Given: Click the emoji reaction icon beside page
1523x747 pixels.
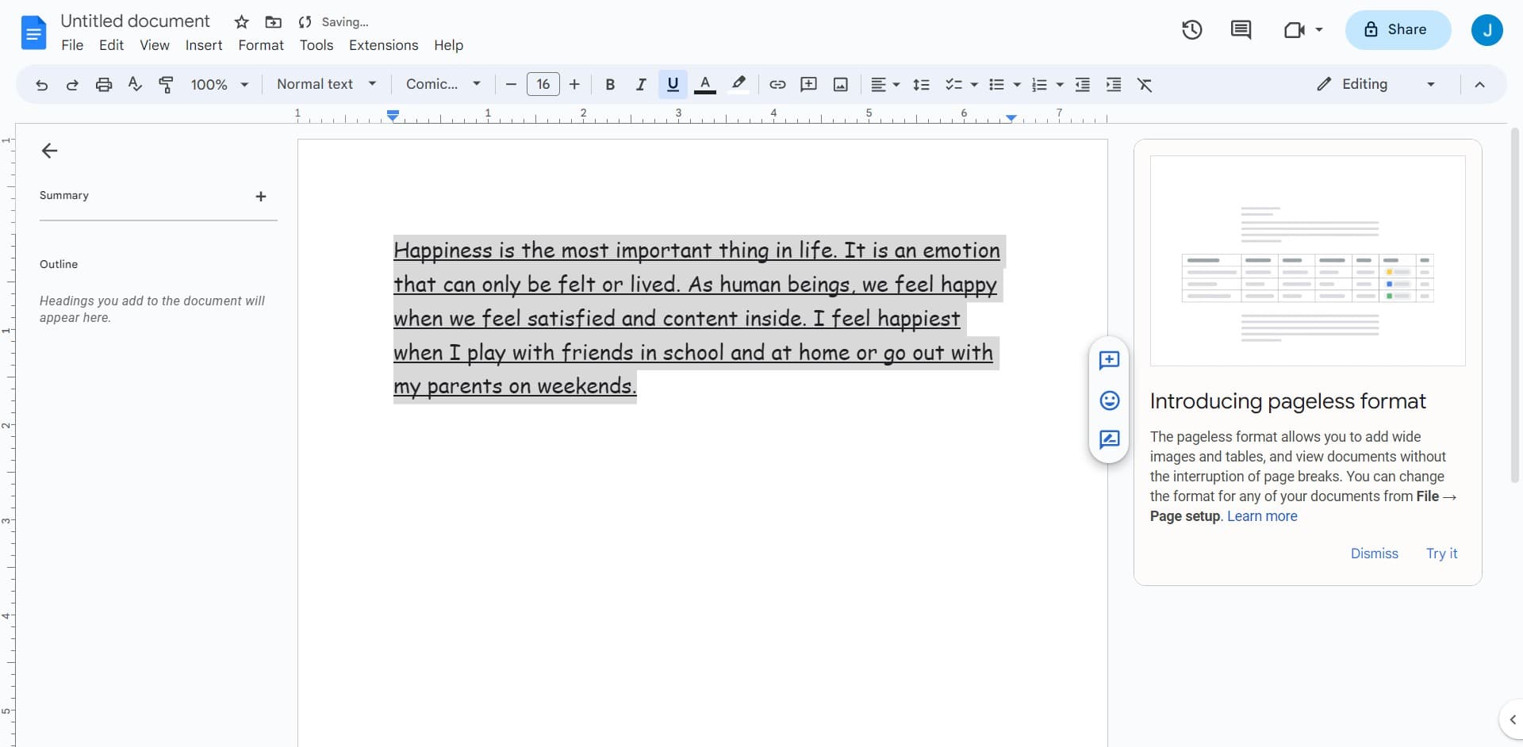Looking at the screenshot, I should pyautogui.click(x=1109, y=400).
